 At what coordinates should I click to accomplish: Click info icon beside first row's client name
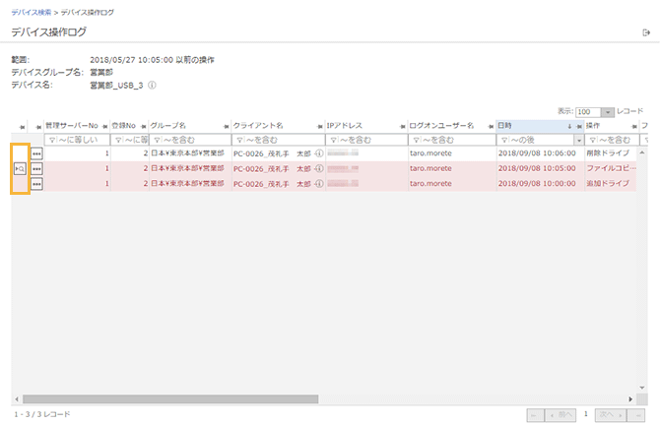pyautogui.click(x=319, y=153)
